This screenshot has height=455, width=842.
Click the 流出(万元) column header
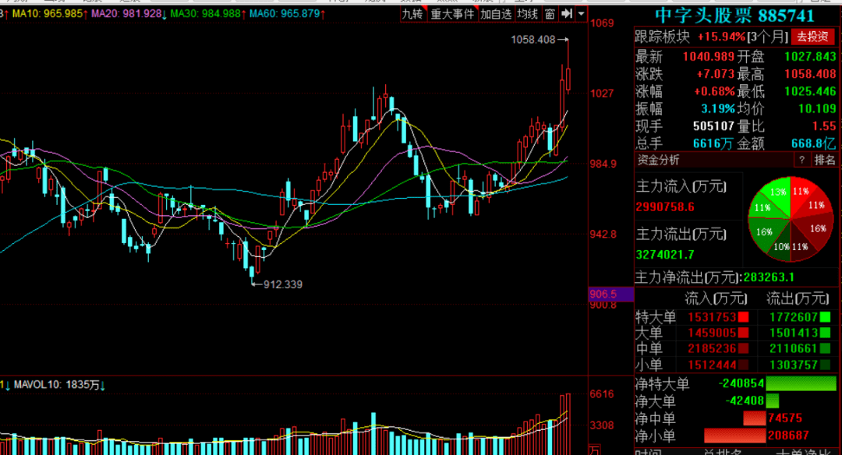click(x=797, y=298)
